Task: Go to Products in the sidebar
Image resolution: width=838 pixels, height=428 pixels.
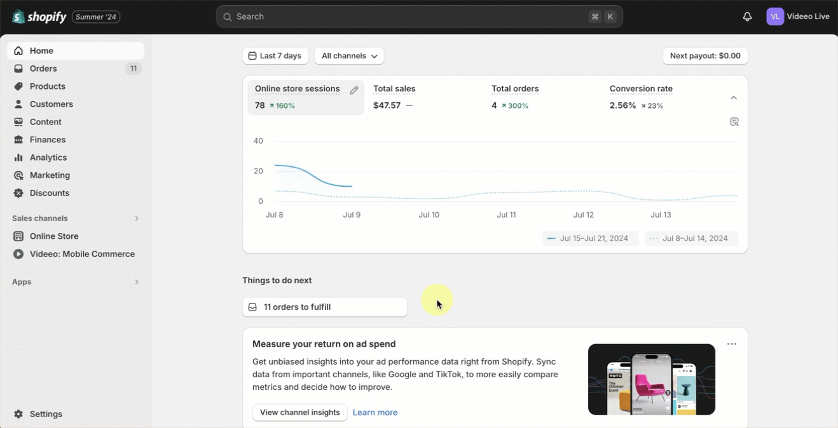Action: [x=47, y=86]
